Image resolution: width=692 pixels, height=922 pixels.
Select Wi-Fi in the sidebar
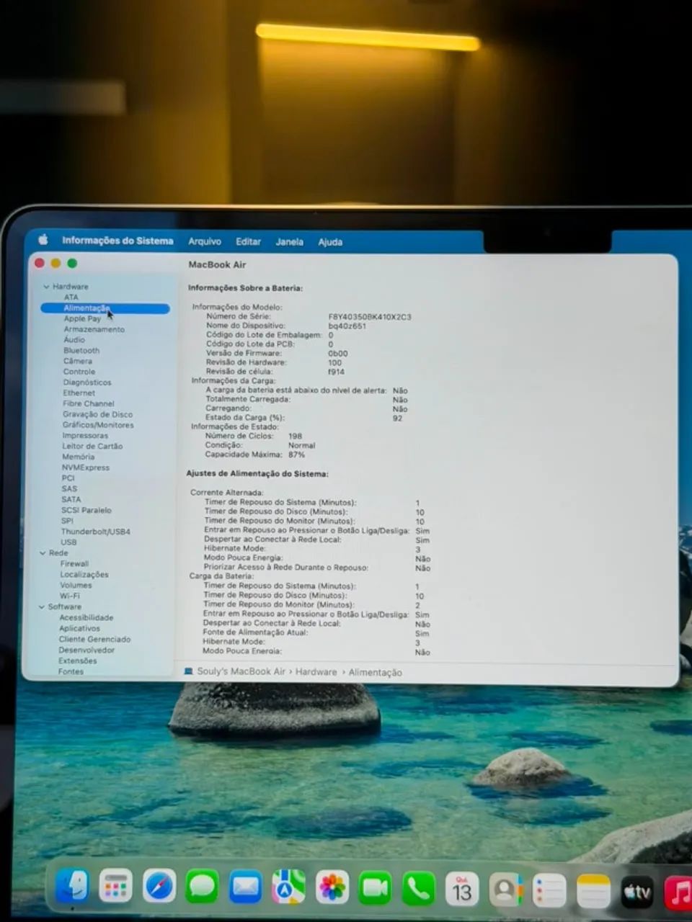coord(70,596)
